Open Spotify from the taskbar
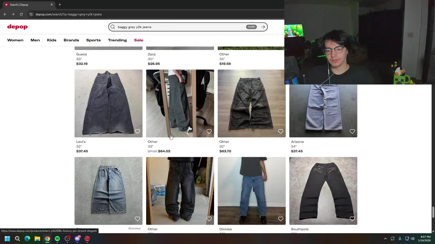The height and width of the screenshot is (244, 435). point(57,239)
